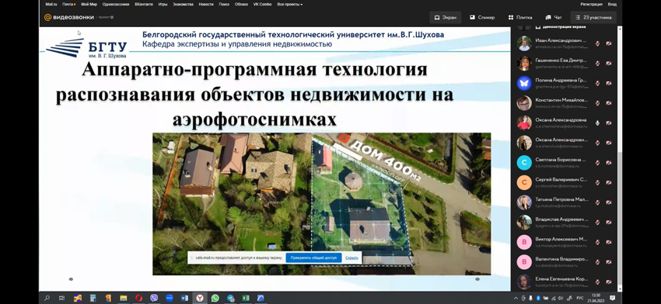The height and width of the screenshot is (304, 661).
Task: Click the Скрыть link in sharing bar
Action: point(351,257)
